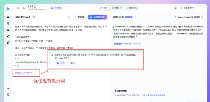Click the plus circle new prompt button
Screen dimensions: 210x102
coord(24,8)
